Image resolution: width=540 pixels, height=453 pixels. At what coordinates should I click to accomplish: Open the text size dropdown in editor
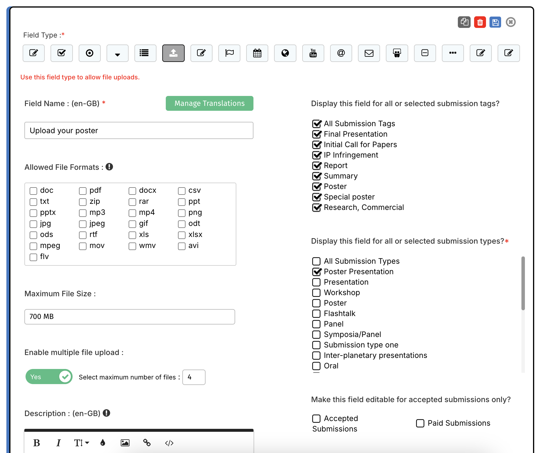click(x=81, y=443)
